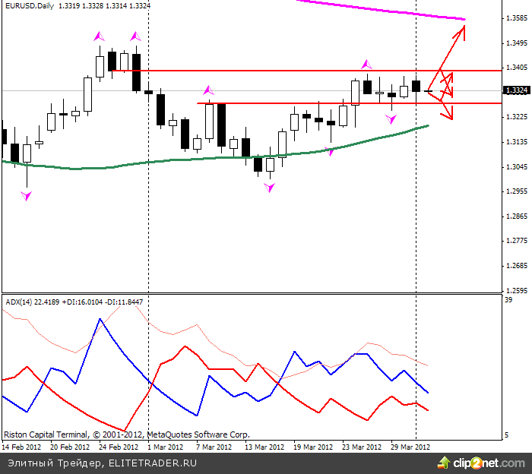Click the 20 Feb 2012 date label
The width and height of the screenshot is (532, 474).
[x=70, y=447]
